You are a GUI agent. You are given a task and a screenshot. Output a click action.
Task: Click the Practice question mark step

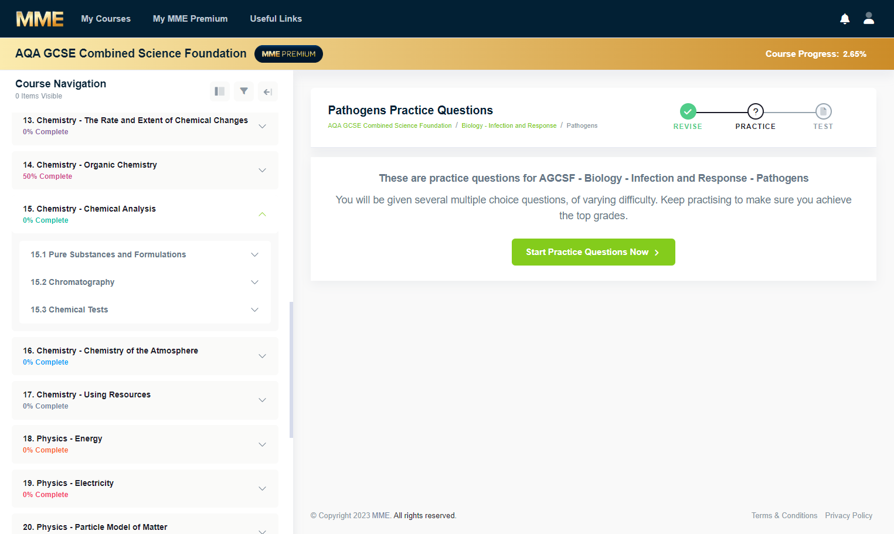tap(756, 111)
